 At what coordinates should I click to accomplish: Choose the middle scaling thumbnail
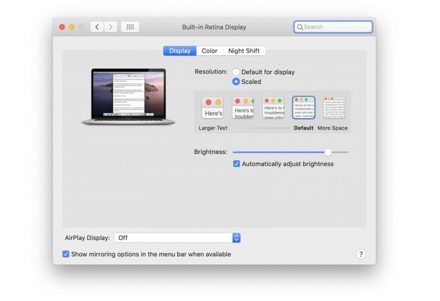[273, 107]
